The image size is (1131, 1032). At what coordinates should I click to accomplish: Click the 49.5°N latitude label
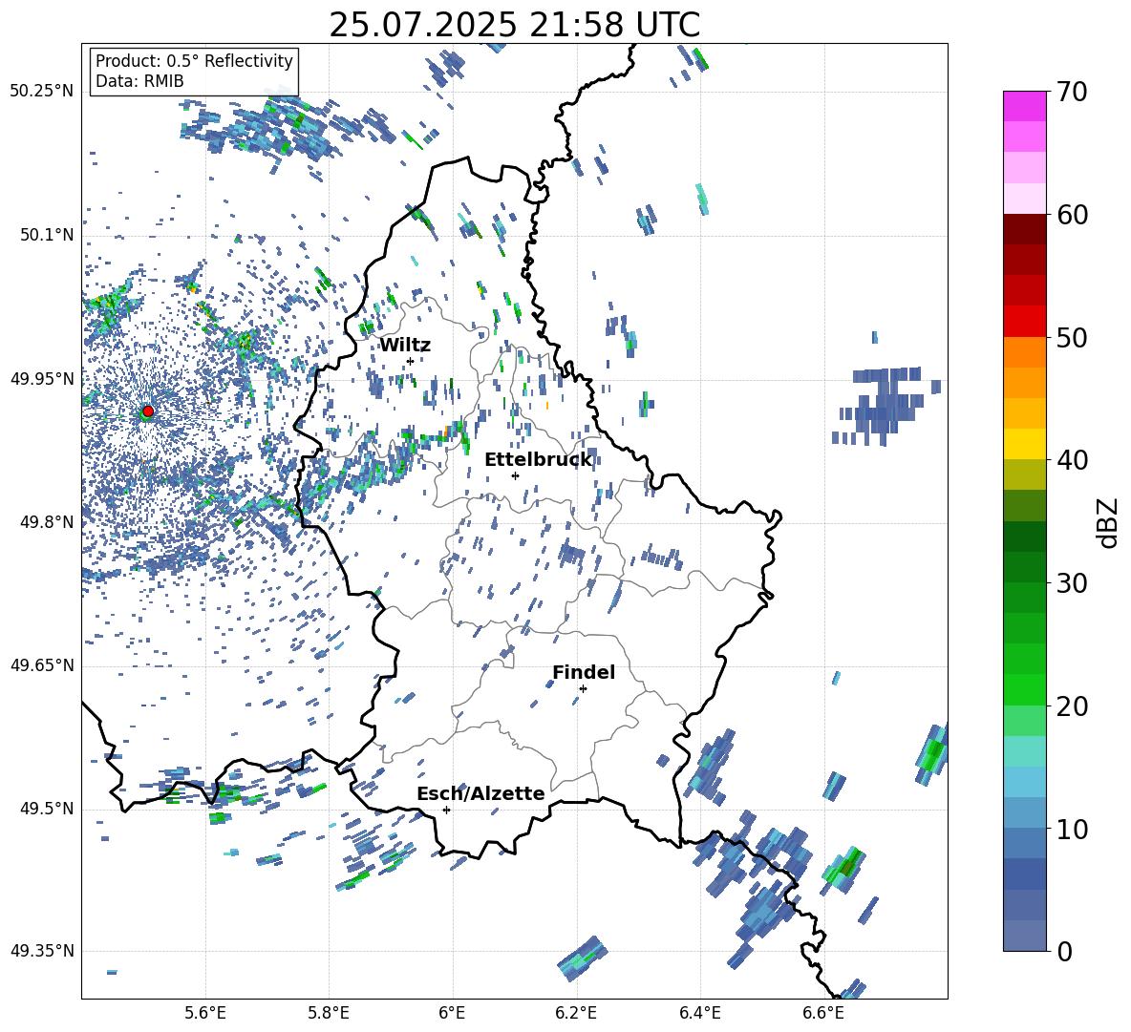[x=46, y=809]
